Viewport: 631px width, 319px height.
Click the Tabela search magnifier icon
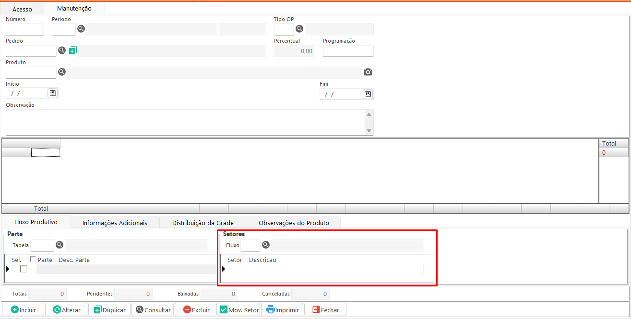(x=60, y=245)
